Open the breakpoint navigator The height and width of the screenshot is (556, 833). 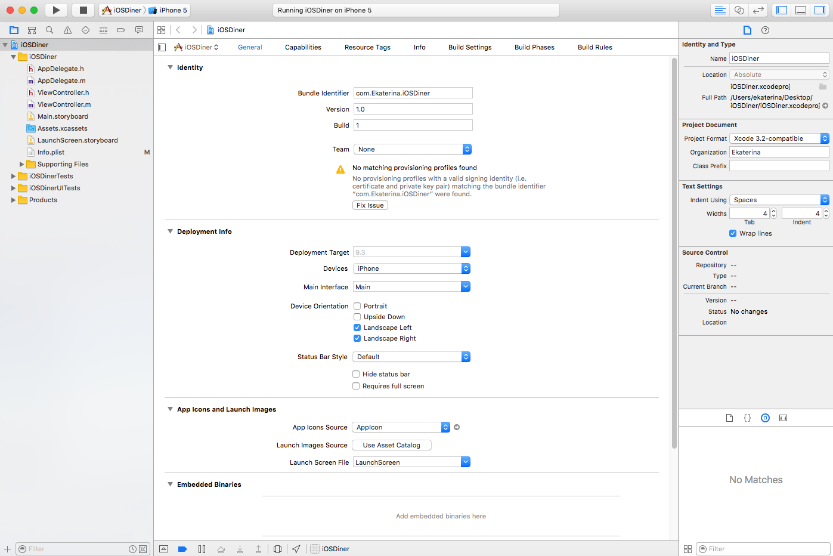(121, 30)
